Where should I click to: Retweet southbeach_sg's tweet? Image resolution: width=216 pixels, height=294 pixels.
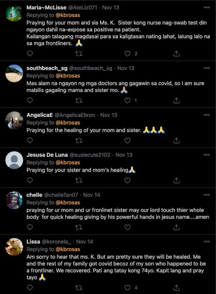(x=79, y=101)
